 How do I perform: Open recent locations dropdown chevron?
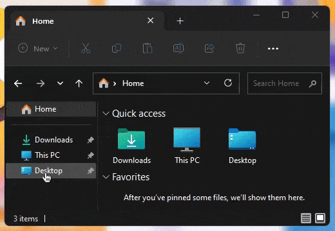60,83
